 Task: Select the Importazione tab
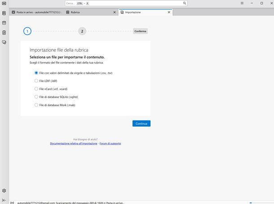click(146, 12)
